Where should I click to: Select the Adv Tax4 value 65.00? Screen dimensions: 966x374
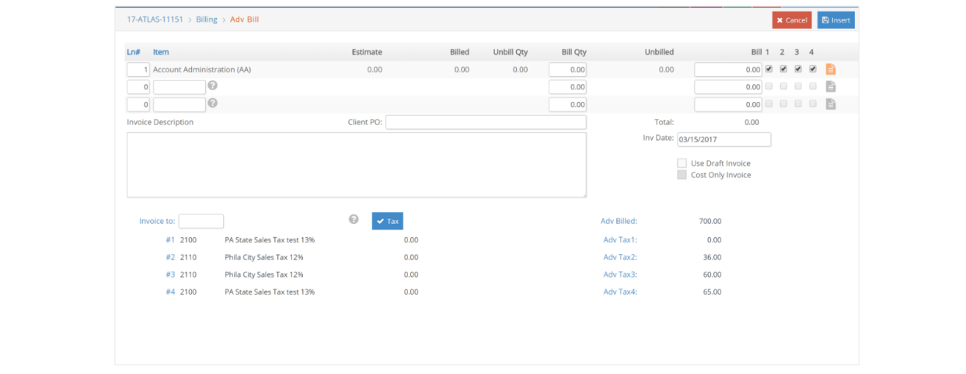click(713, 292)
